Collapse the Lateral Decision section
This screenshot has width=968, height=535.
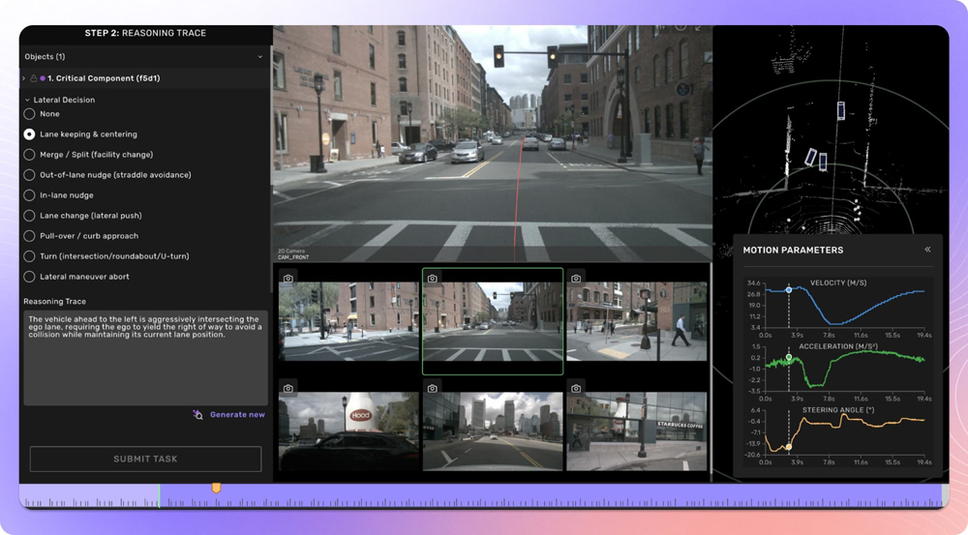click(x=27, y=100)
